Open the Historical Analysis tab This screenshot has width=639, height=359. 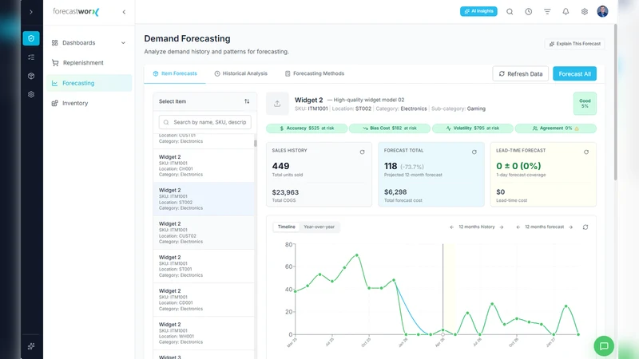pos(241,73)
